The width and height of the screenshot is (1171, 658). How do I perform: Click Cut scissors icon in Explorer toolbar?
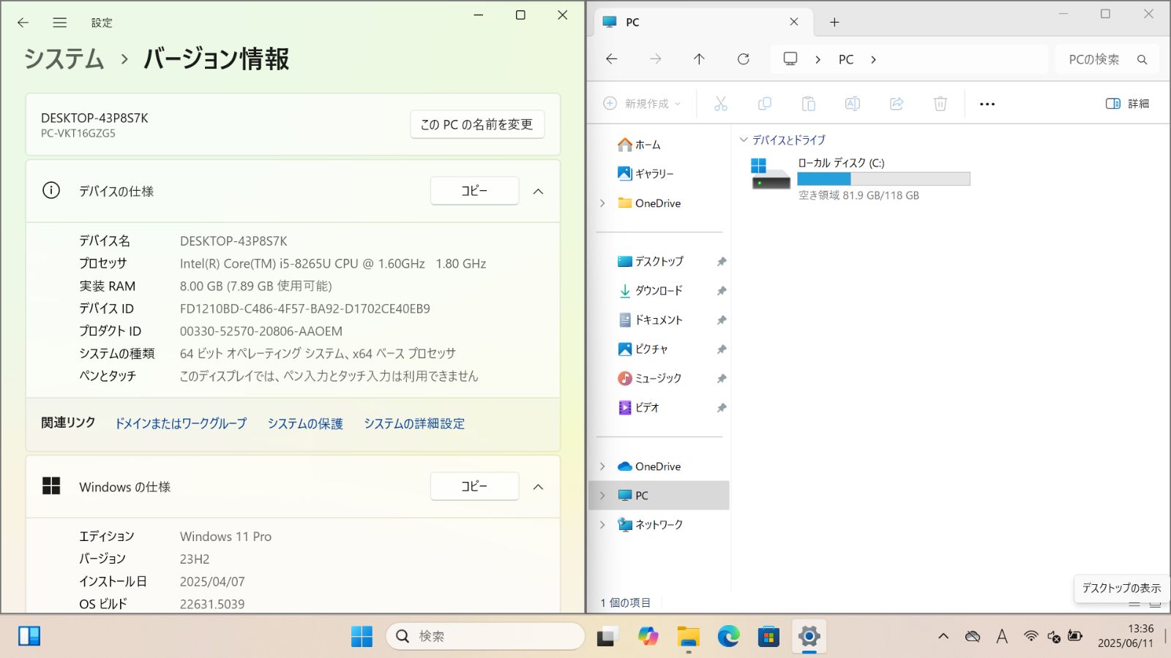(721, 104)
